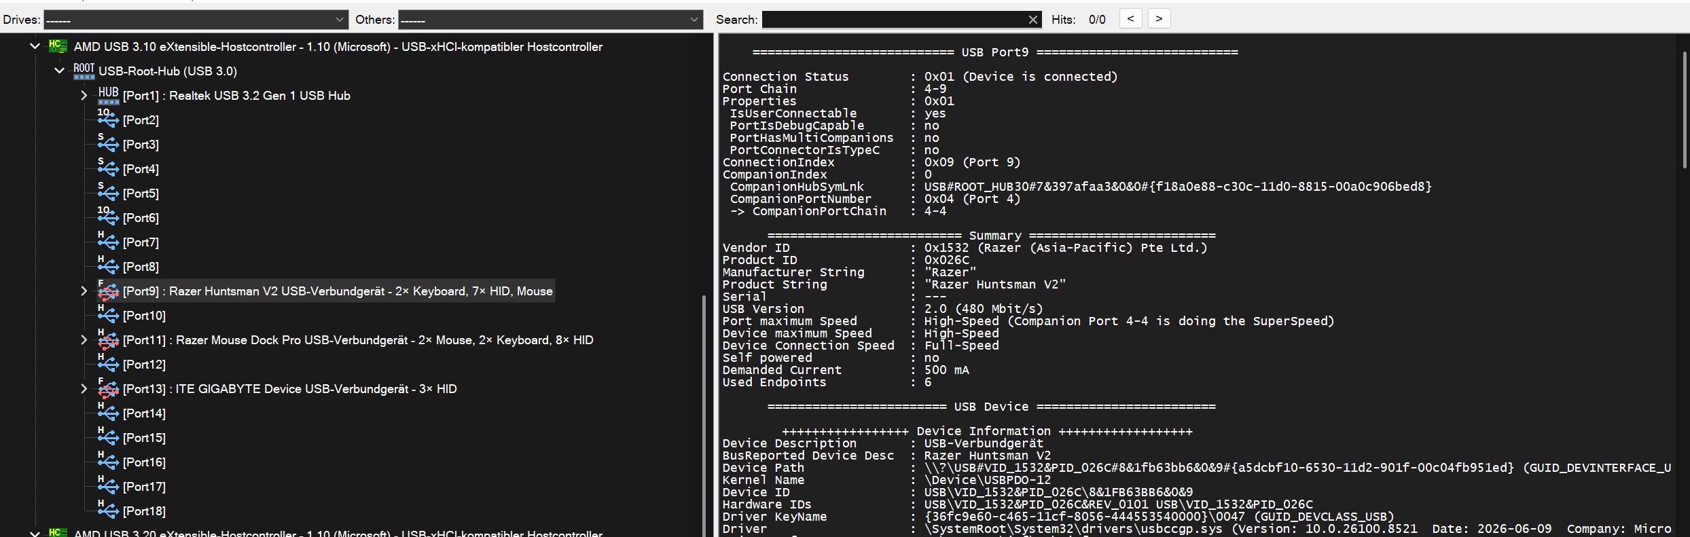Clear the search box with the X icon
The width and height of the screenshot is (1690, 537).
(1033, 20)
